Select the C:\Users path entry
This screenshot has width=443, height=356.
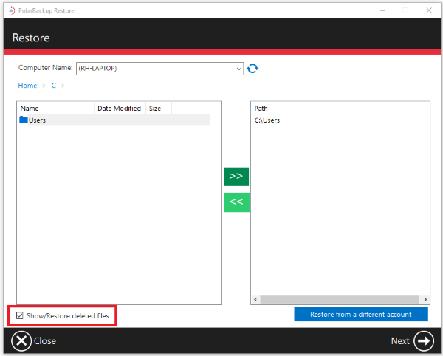pyautogui.click(x=267, y=120)
